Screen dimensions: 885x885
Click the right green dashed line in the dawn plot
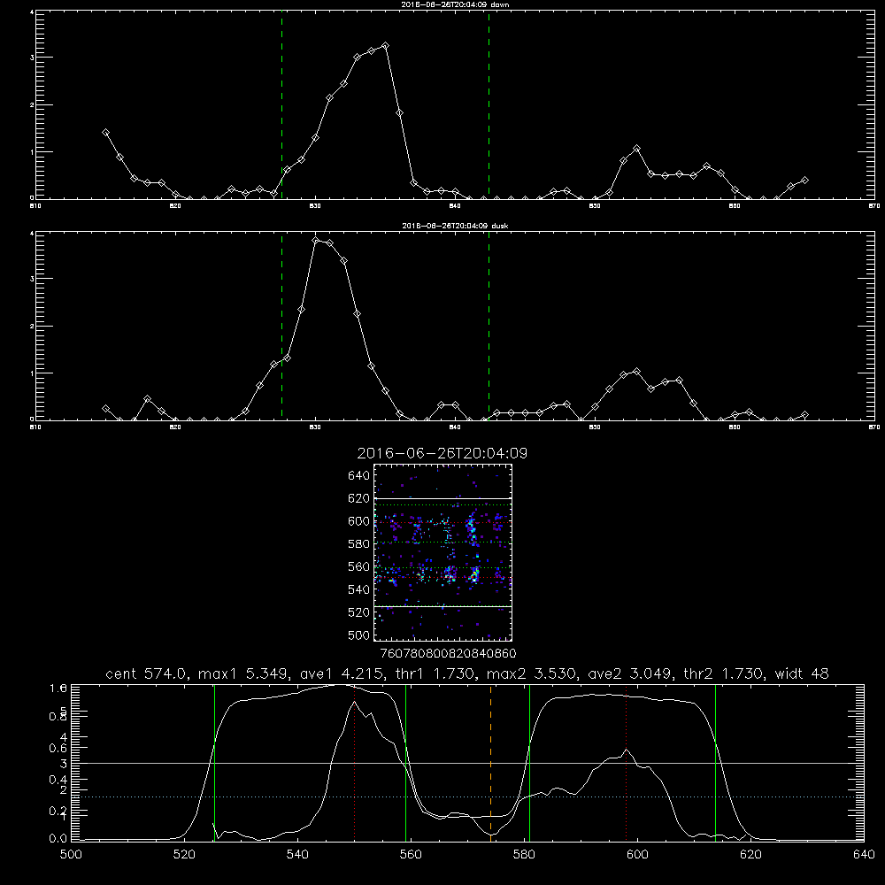coord(489,105)
